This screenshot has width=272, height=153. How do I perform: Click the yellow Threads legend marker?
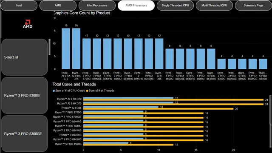[x=87, y=91]
